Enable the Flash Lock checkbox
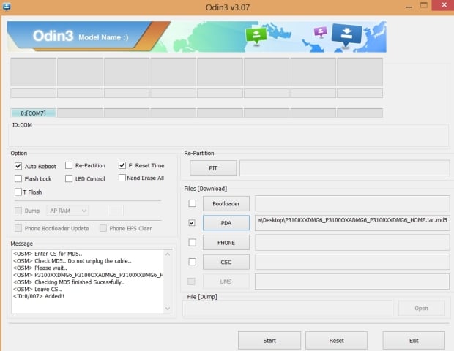The image size is (454, 351). pyautogui.click(x=18, y=178)
